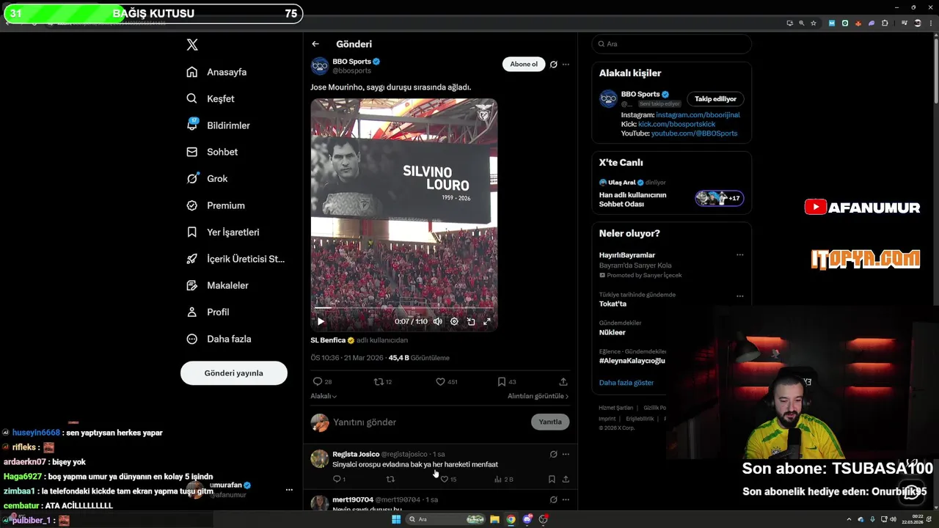Play the Silvino Louro video
Screen dimensions: 939x528
coord(321,321)
